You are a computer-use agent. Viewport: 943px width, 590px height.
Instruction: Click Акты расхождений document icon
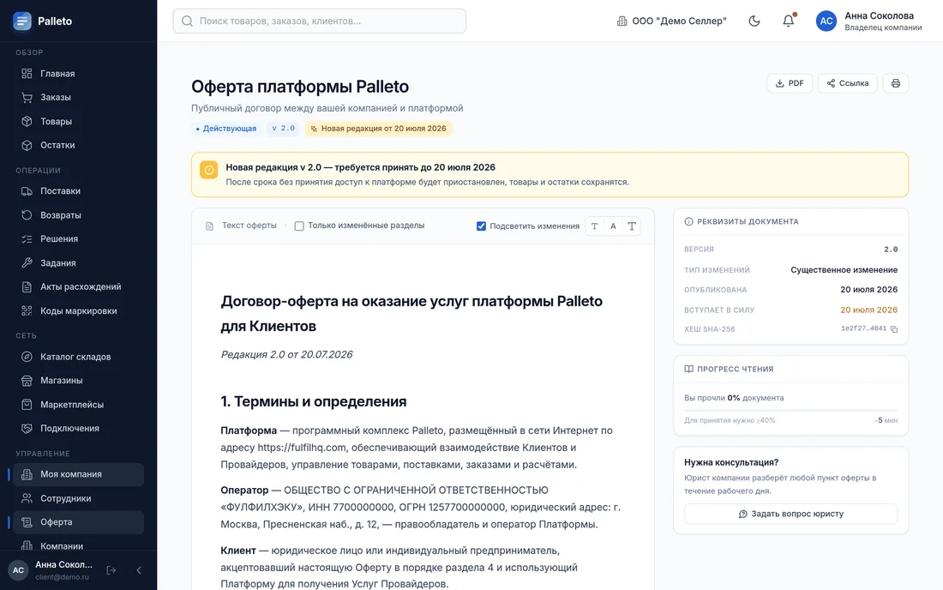click(27, 287)
